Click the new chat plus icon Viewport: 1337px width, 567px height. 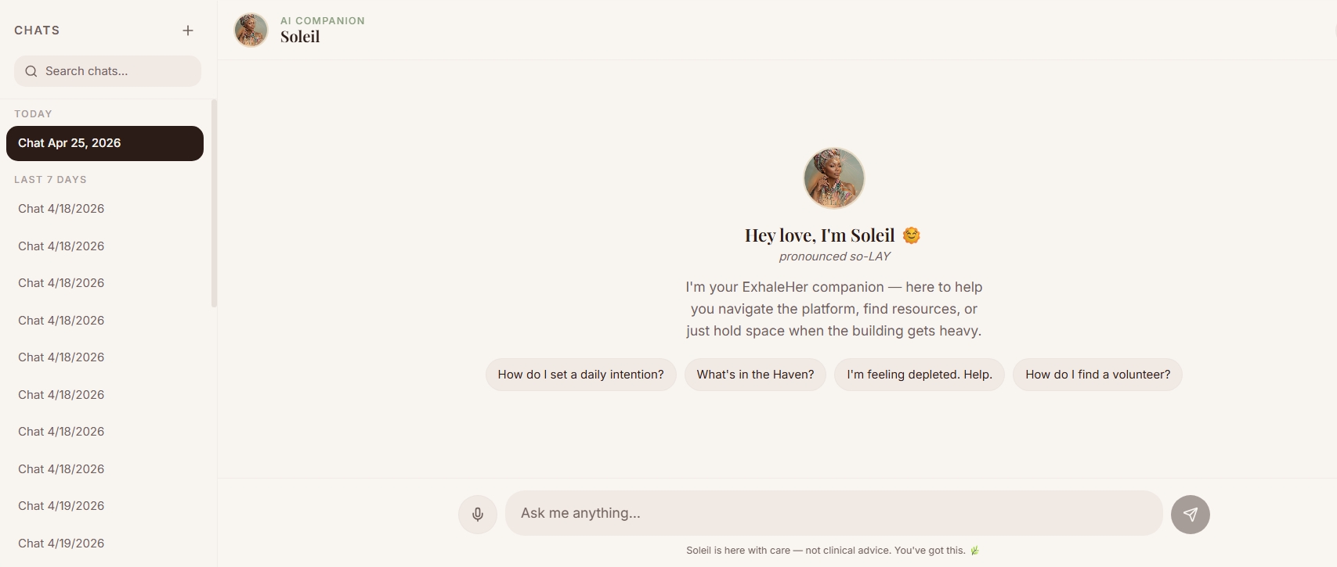[188, 31]
